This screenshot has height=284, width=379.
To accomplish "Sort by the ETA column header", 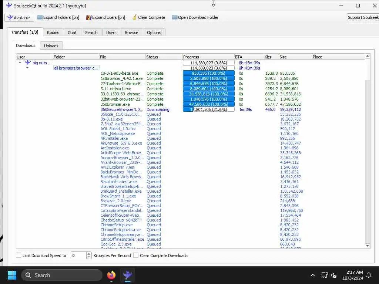I will tap(249, 57).
